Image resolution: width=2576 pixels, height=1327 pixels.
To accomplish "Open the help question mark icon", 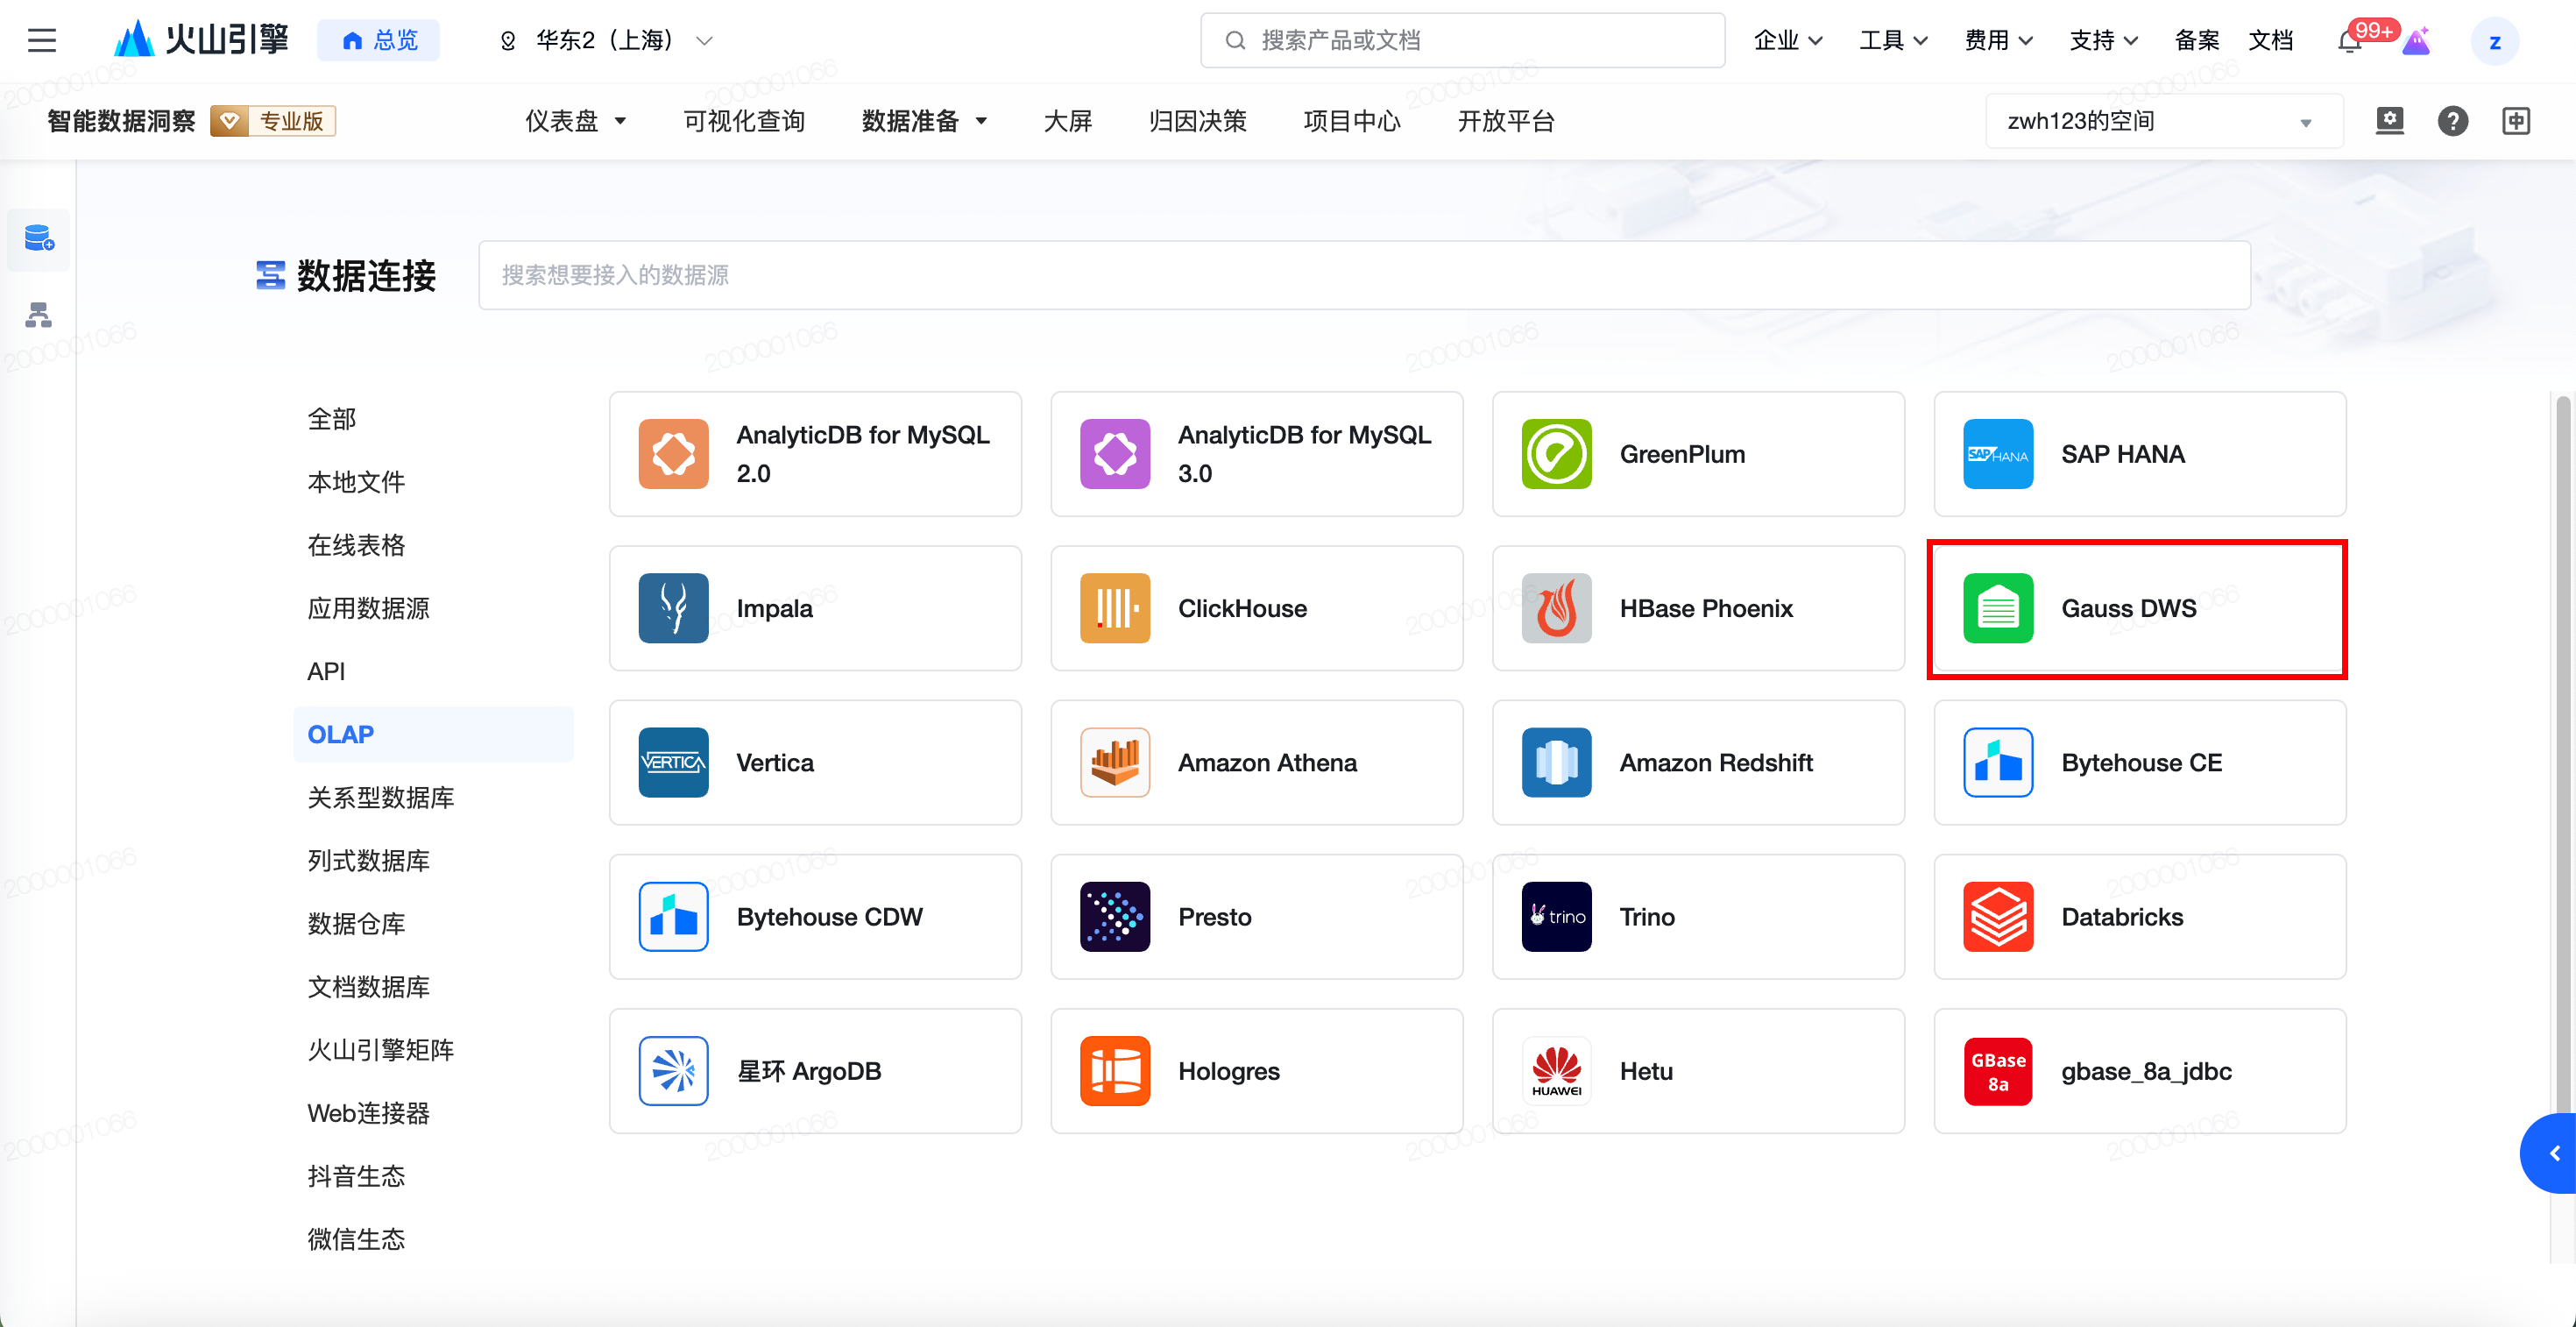I will [2452, 121].
